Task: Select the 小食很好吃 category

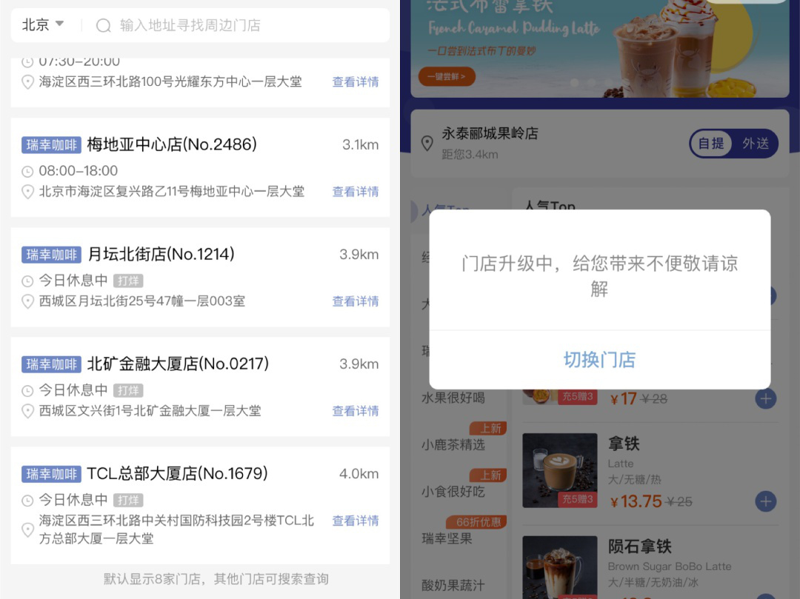Action: click(x=453, y=492)
